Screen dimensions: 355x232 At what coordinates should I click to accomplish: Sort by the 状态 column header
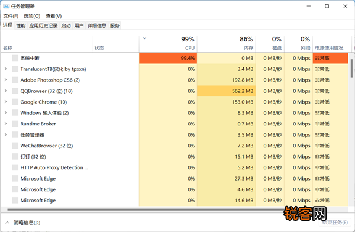click(x=115, y=44)
